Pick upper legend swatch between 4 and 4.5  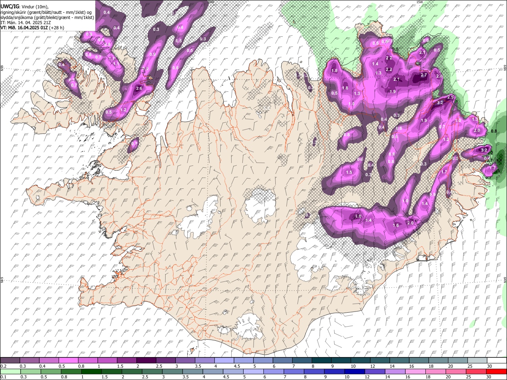223,360
